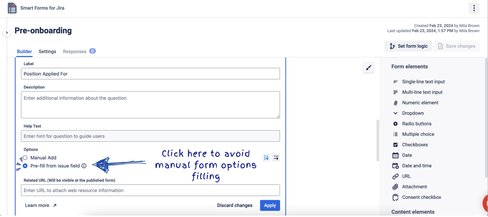The width and height of the screenshot is (488, 217).
Task: Add the Dropdown form element
Action: [x=413, y=113]
